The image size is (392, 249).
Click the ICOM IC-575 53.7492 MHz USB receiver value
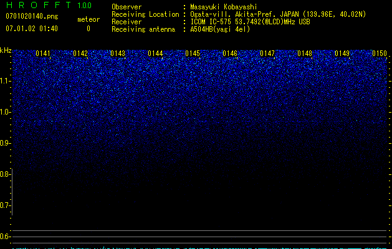click(x=250, y=22)
